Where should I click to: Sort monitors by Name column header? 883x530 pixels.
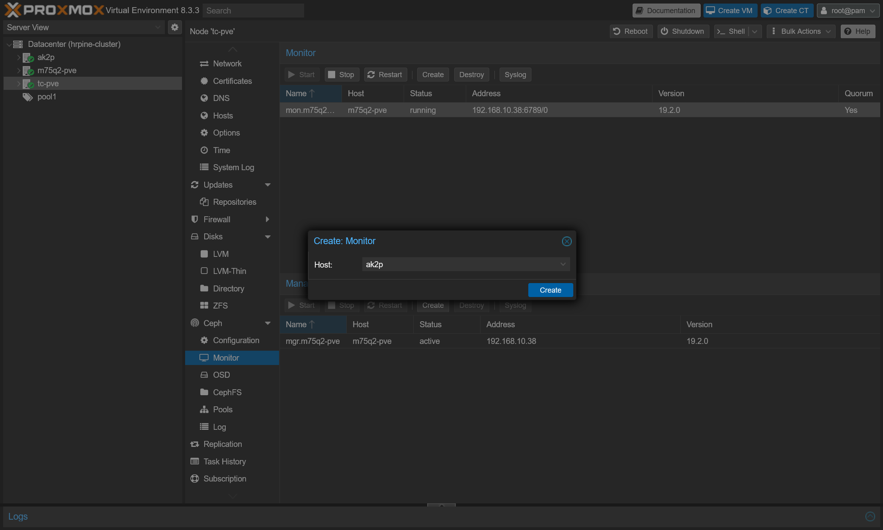click(x=311, y=93)
